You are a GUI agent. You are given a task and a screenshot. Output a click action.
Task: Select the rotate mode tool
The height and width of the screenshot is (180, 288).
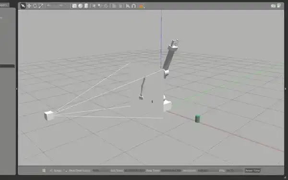35,6
